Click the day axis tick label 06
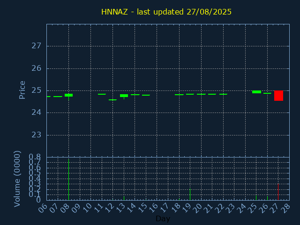The width and height of the screenshot is (300, 225). point(43,208)
